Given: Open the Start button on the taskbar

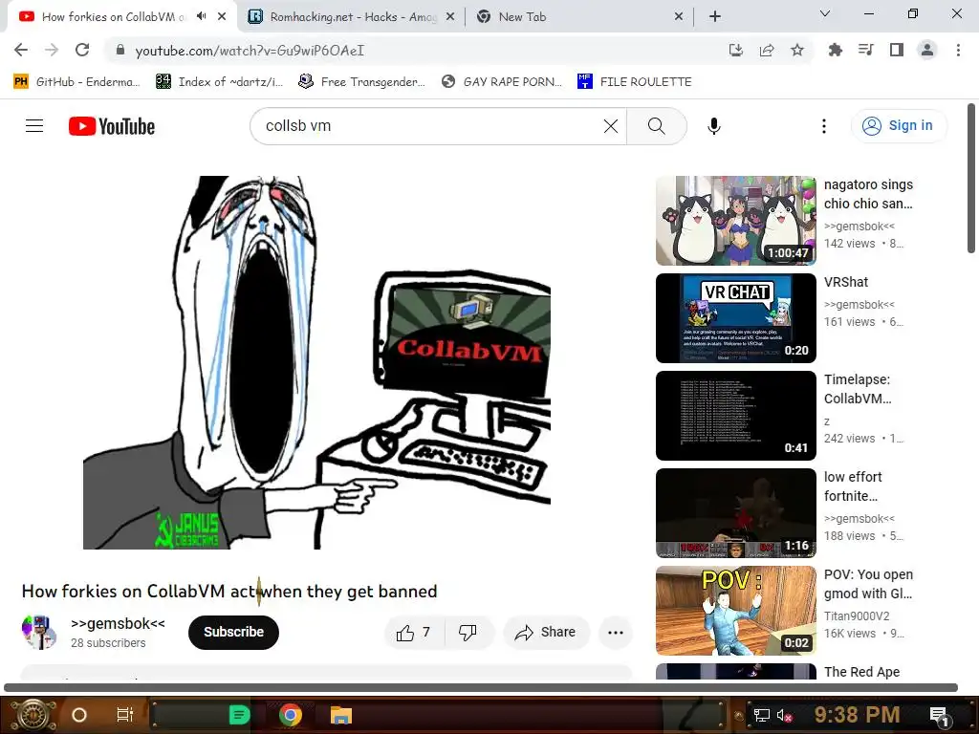Looking at the screenshot, I should [x=33, y=715].
